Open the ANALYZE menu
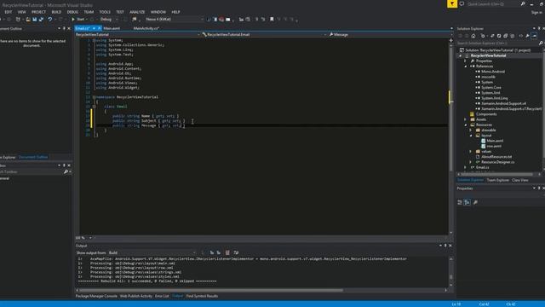The width and height of the screenshot is (545, 307). 137,12
